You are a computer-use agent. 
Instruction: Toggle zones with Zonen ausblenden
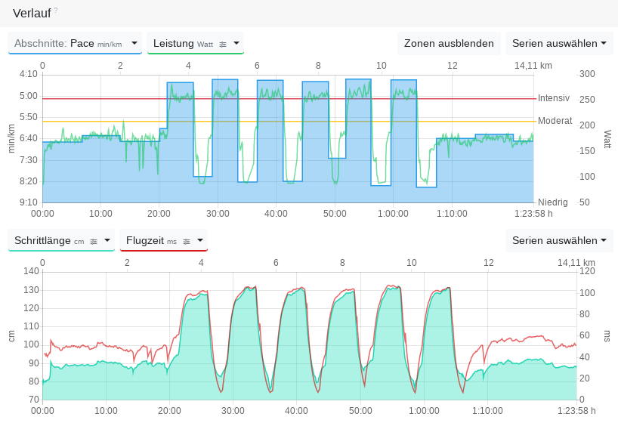[x=449, y=44]
